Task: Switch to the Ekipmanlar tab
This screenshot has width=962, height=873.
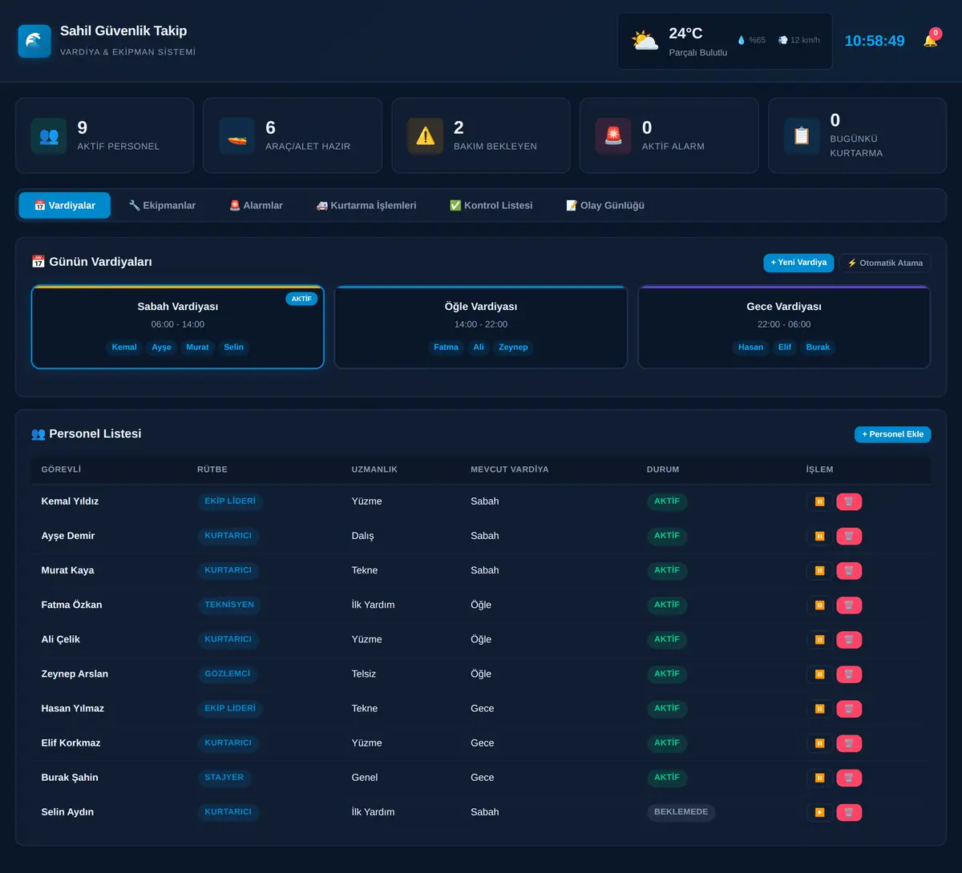Action: [162, 206]
